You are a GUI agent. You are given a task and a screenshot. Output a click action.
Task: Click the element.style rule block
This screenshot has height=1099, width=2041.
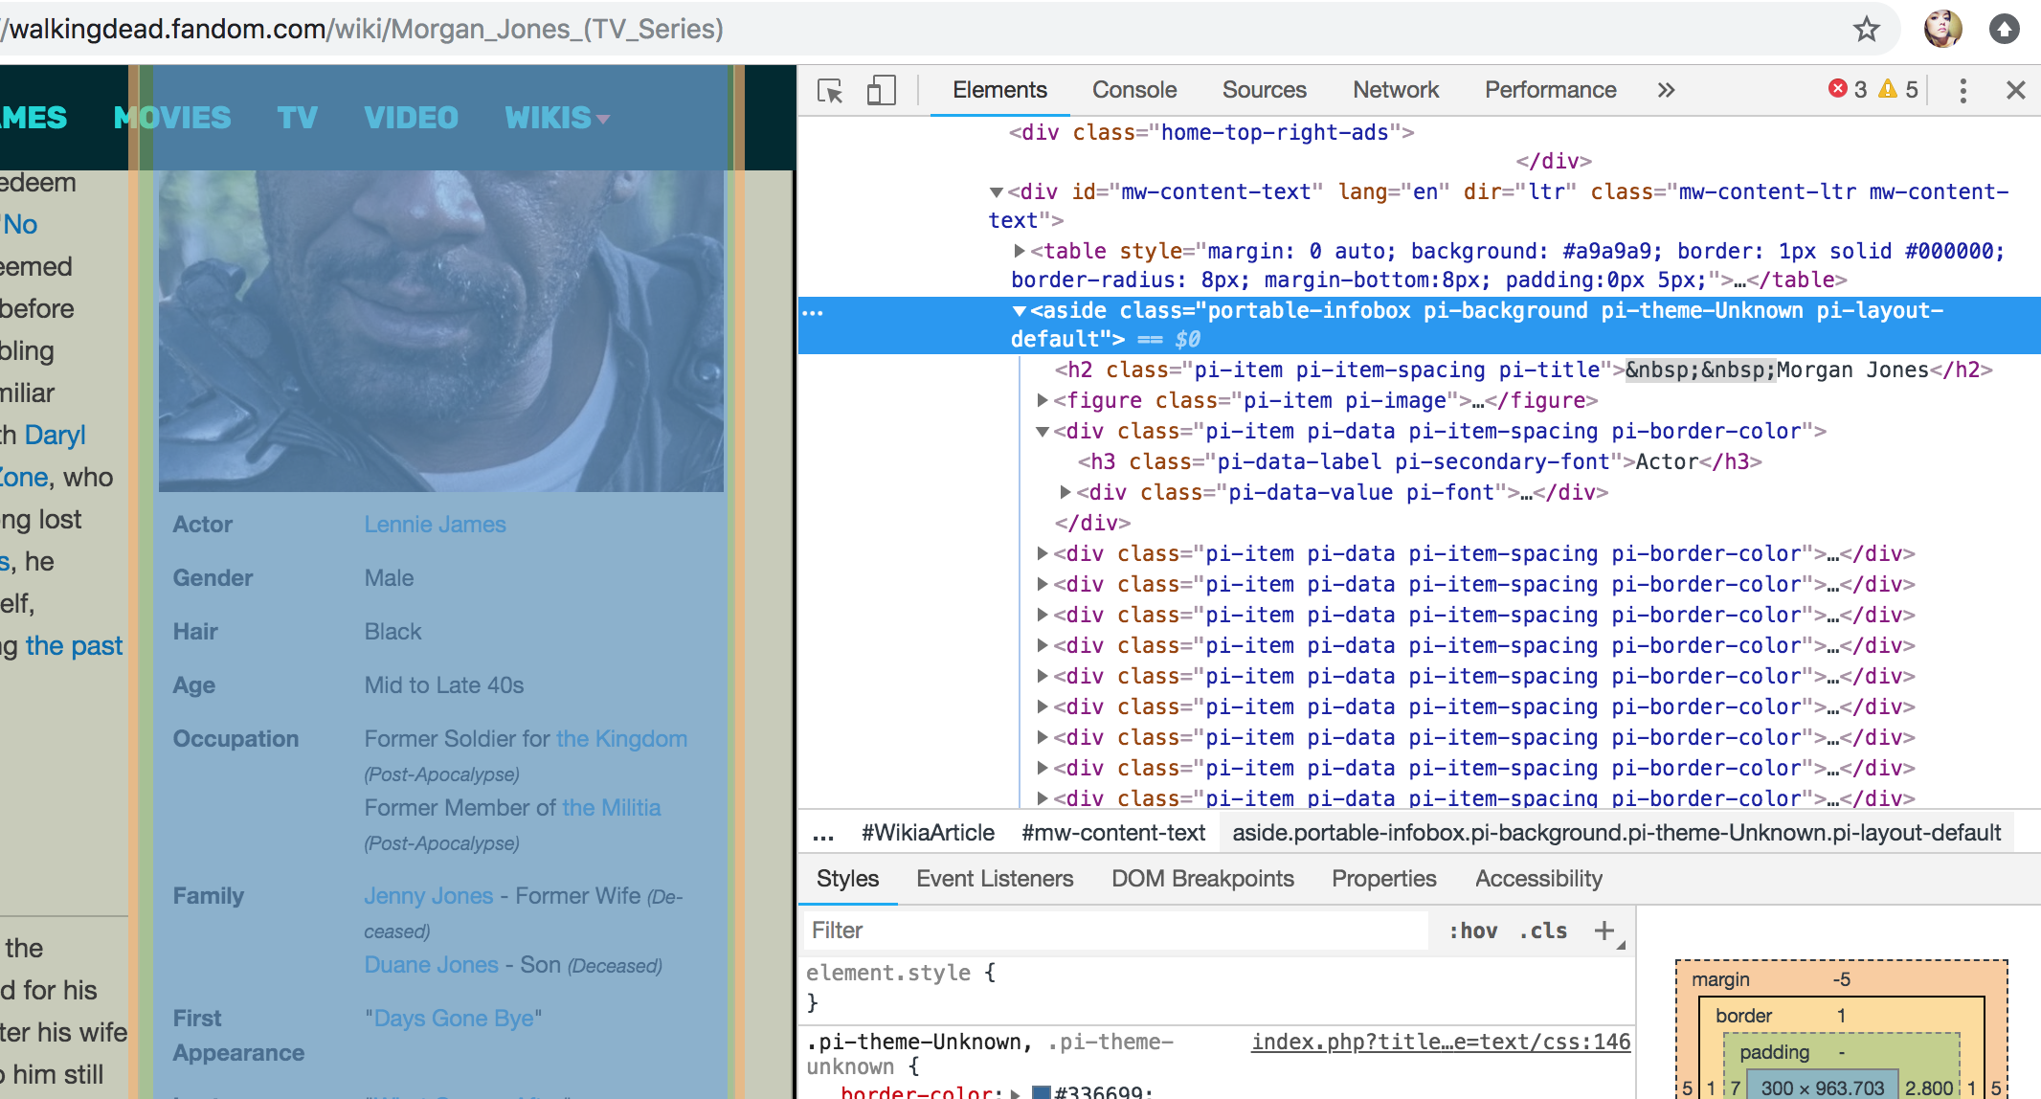click(x=1216, y=988)
